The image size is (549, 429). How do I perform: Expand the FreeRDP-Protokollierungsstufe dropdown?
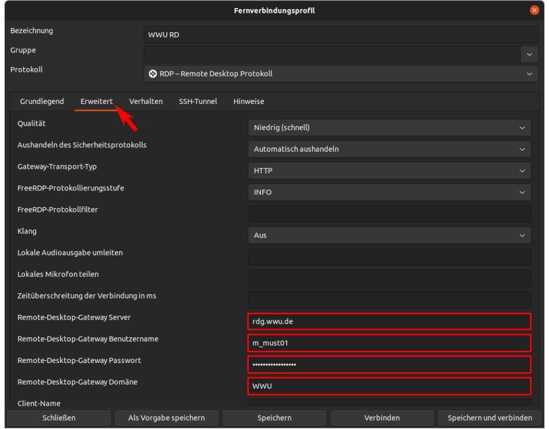click(x=389, y=192)
